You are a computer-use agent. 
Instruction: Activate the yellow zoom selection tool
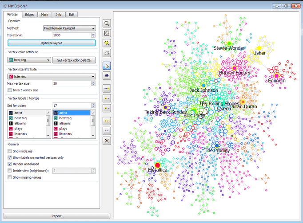(107, 43)
